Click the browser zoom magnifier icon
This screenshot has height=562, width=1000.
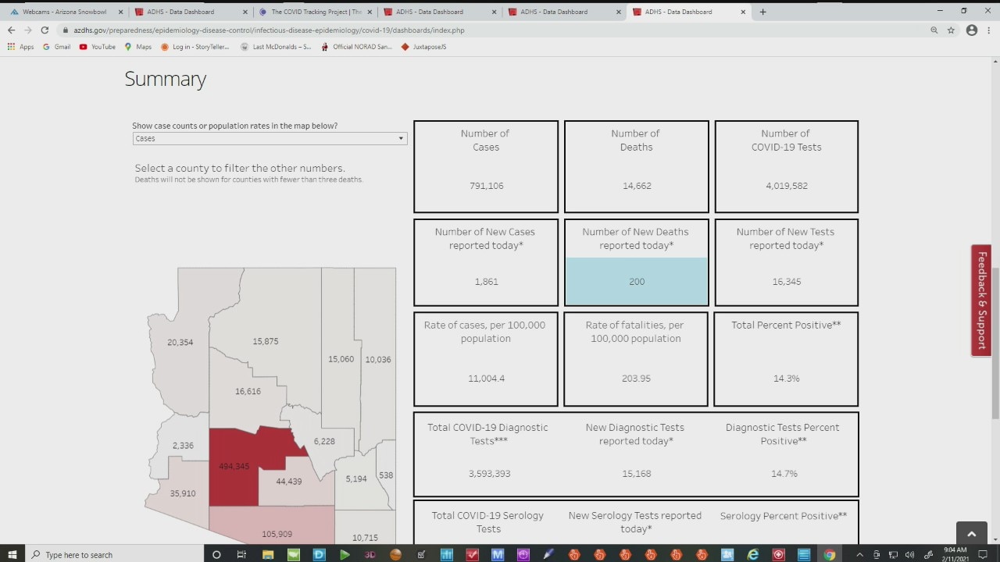click(934, 30)
